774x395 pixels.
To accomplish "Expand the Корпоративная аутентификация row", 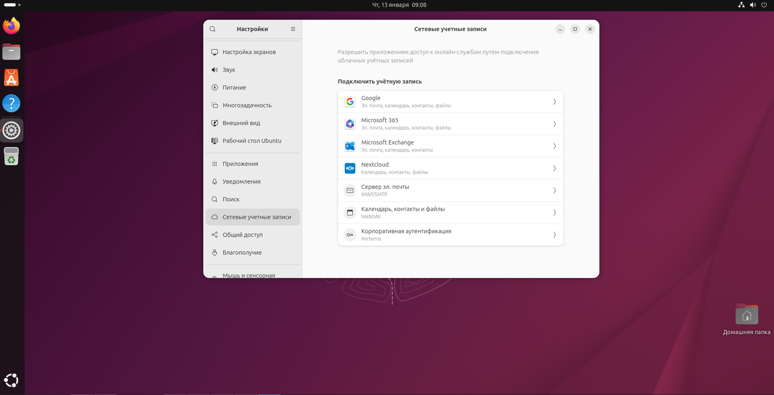I will pos(554,235).
